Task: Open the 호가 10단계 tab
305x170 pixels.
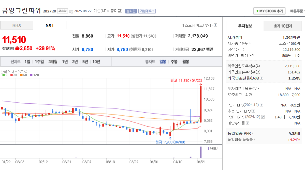Action: point(283,26)
